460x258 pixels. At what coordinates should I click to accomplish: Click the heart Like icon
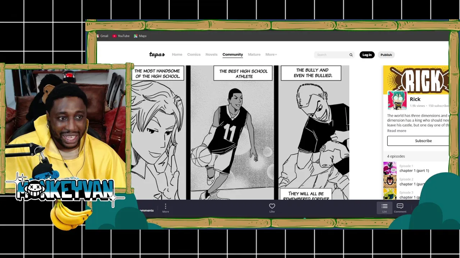click(272, 206)
